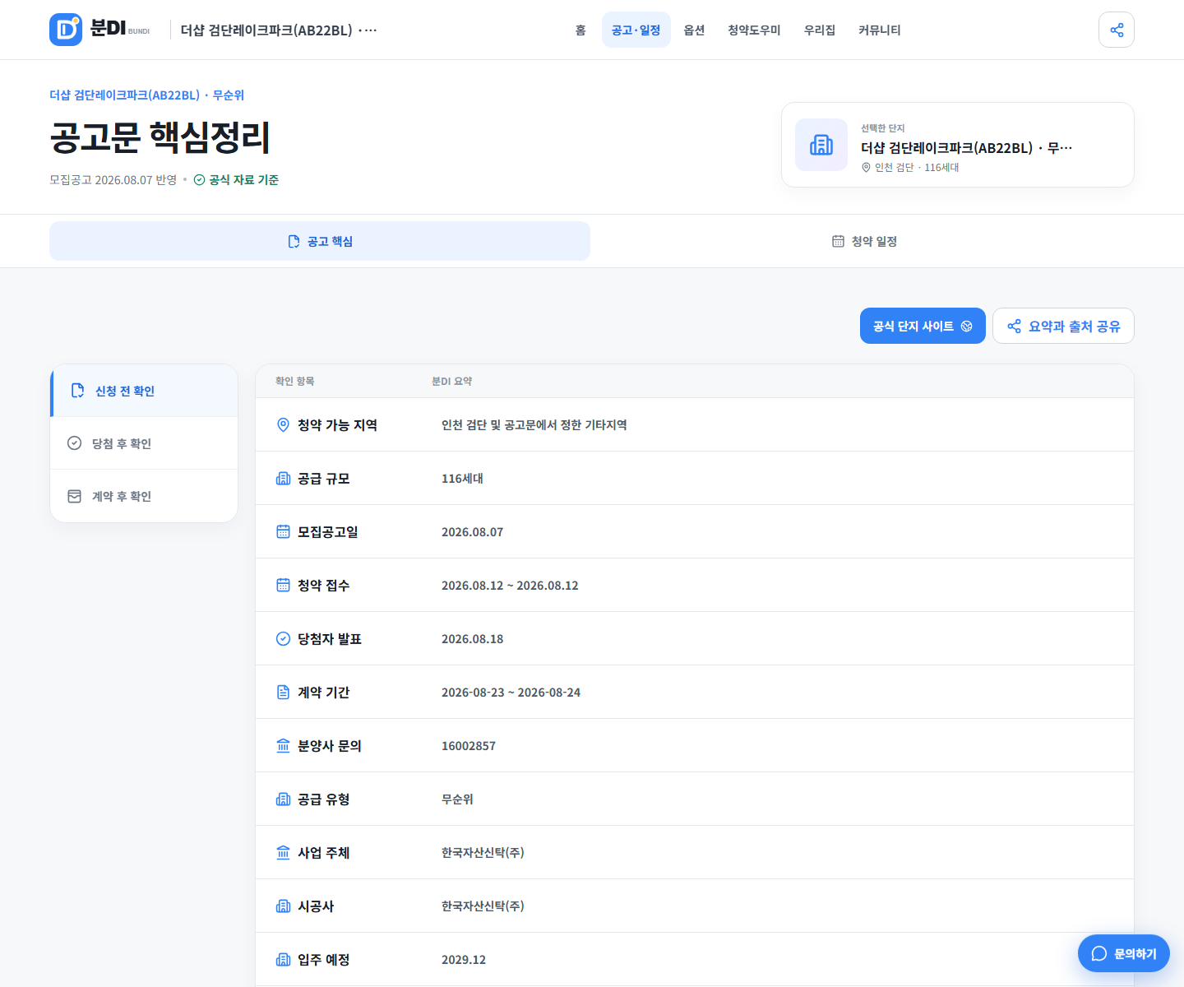This screenshot has width=1184, height=987.
Task: Click the 분DI 요약 column header
Action: (x=451, y=381)
